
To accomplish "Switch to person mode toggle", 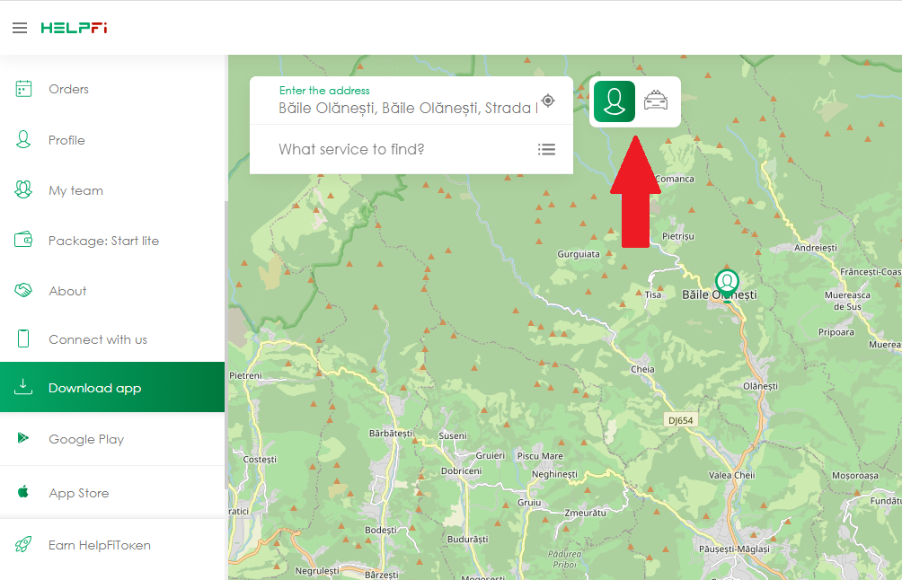I will (x=615, y=101).
